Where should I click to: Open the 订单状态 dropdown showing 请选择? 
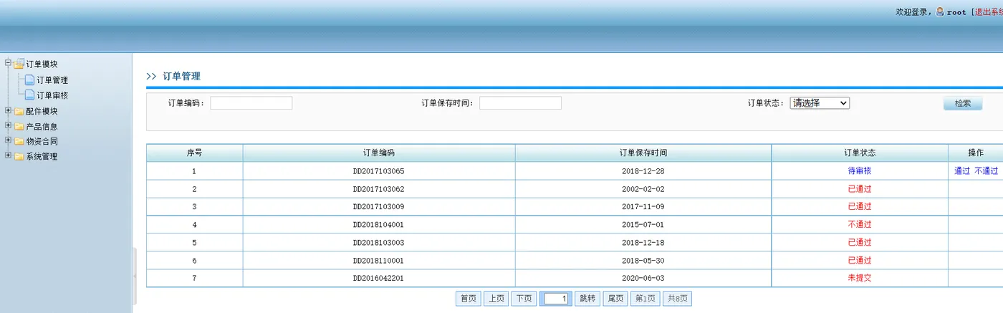pyautogui.click(x=820, y=103)
